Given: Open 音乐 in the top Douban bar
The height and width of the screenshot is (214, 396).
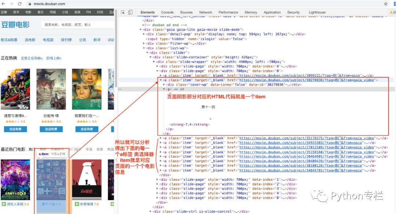Looking at the screenshot, I should point(40,12).
